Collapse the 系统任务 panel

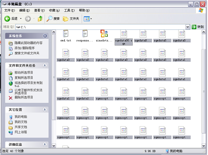[x=45, y=36]
